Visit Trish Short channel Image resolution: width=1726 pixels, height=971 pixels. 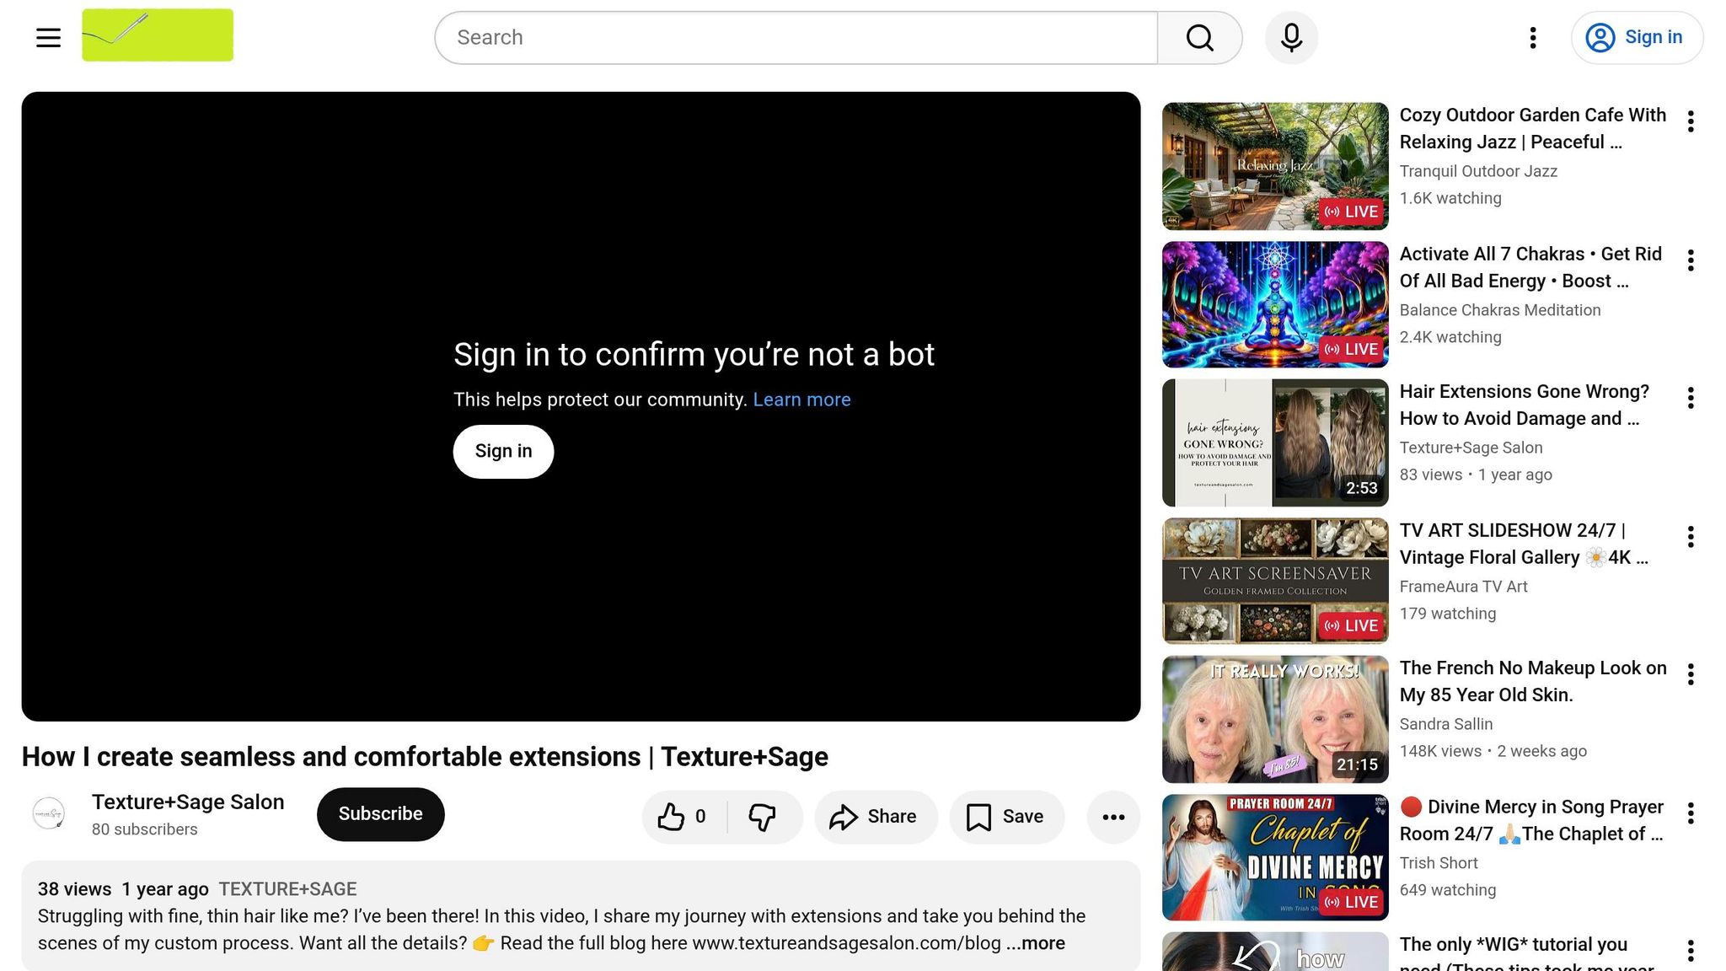(1439, 863)
